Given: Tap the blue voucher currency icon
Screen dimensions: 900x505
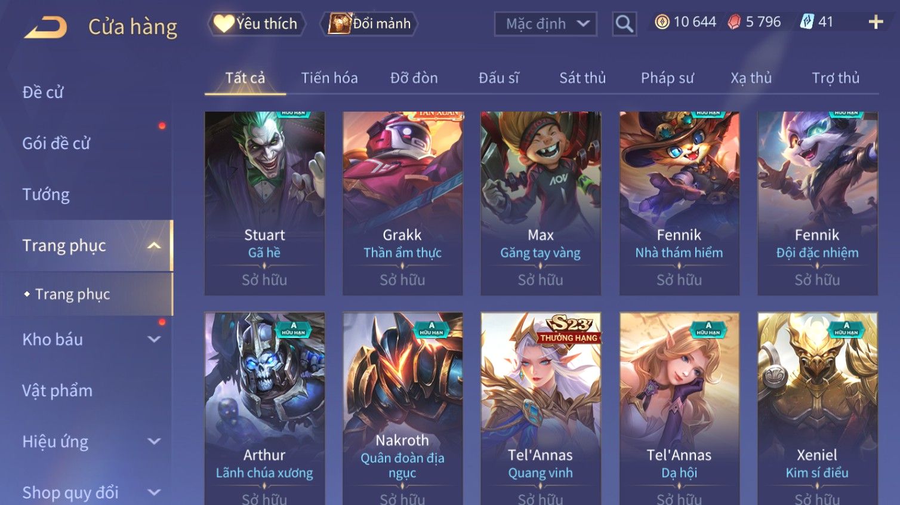Looking at the screenshot, I should [807, 22].
